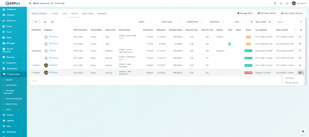
Task: Go to previous month arrow
Action: [251, 22]
